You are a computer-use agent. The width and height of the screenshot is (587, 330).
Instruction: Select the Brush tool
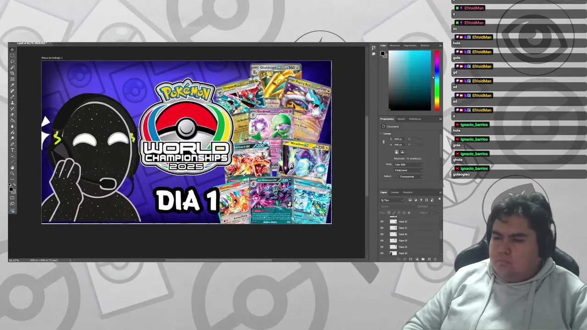[x=12, y=97]
